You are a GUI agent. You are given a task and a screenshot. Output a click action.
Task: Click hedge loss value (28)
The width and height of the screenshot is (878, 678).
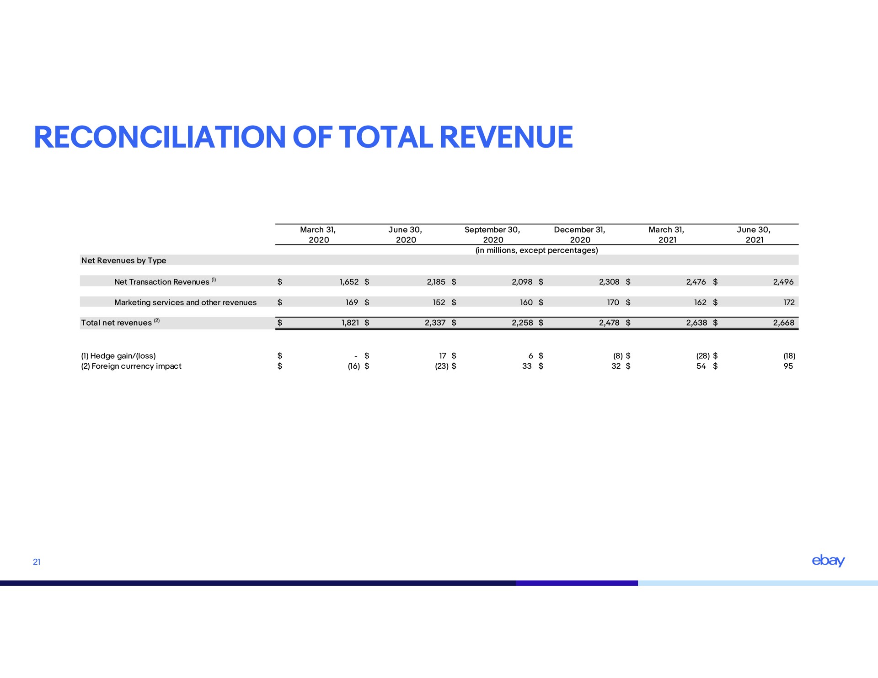pyautogui.click(x=703, y=356)
